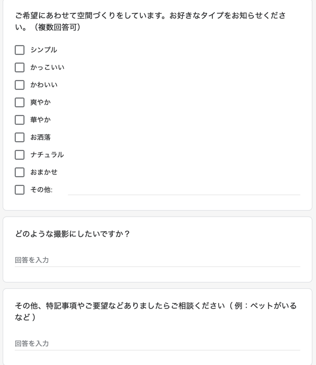Click the おまかせ label text
This screenshot has width=316, height=365.
pos(44,172)
